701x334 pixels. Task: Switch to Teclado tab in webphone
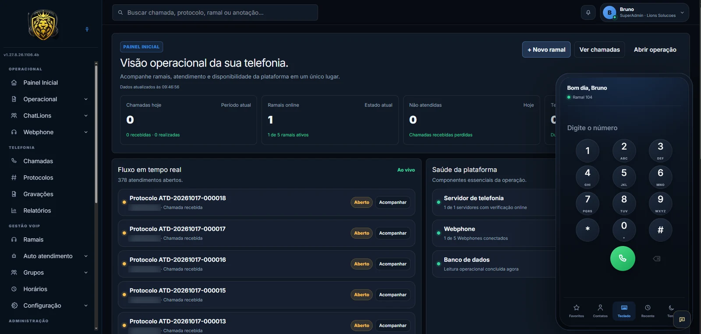[624, 311]
